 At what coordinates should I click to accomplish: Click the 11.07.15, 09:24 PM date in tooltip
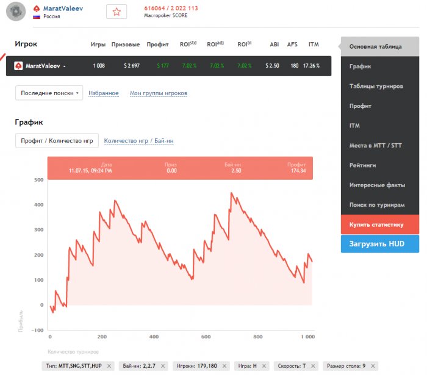[90, 171]
